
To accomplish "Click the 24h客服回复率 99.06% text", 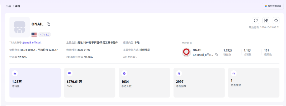I will point(79,57).
